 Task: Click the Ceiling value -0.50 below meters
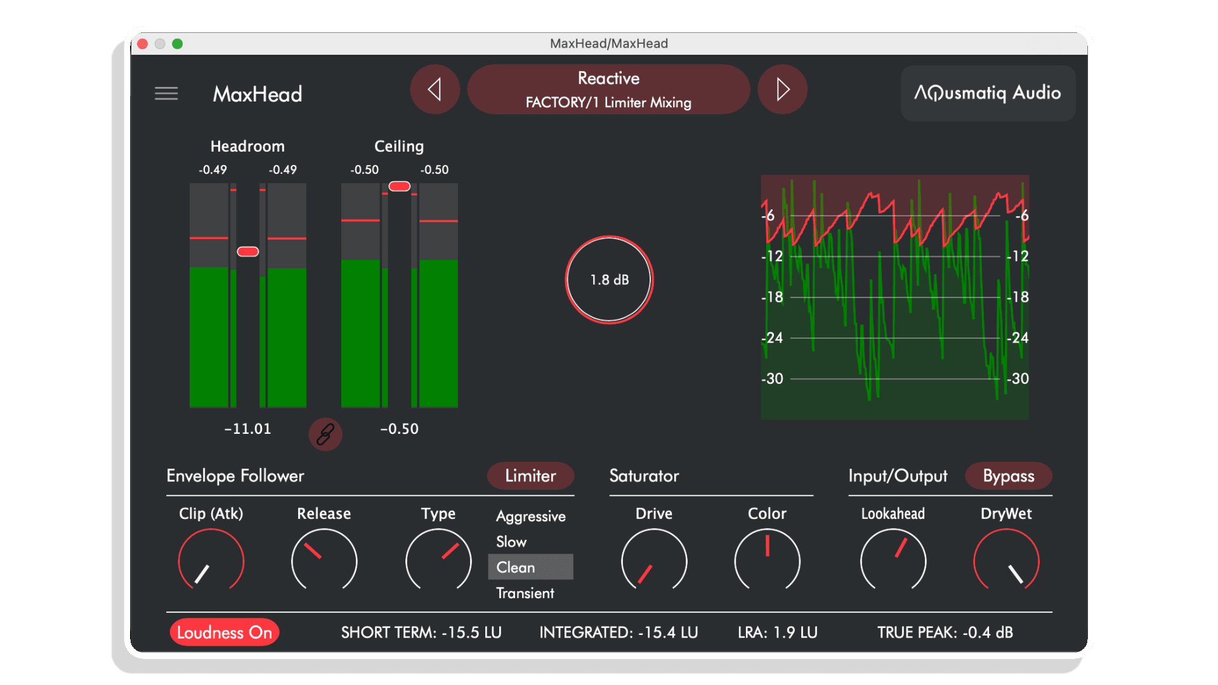pos(400,429)
